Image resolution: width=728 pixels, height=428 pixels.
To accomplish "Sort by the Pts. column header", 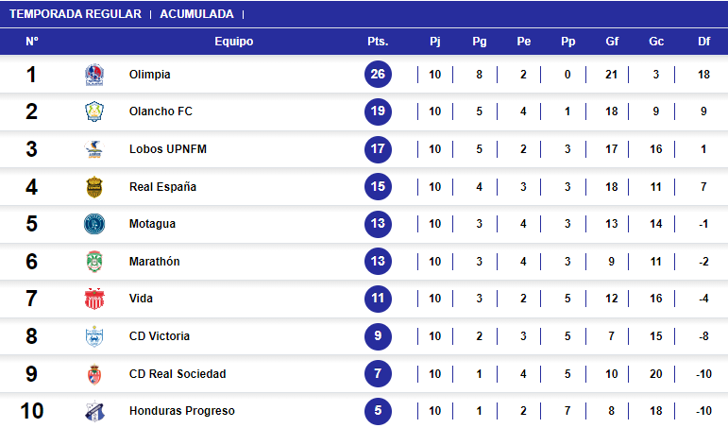I will 378,42.
